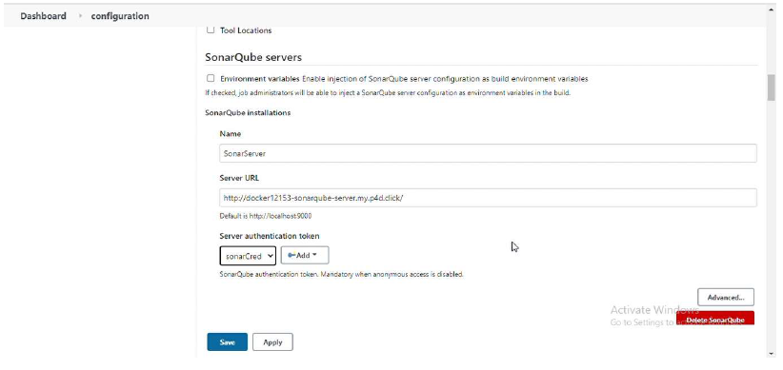Open the sonarCred token dropdown
783x370 pixels.
[x=248, y=256]
